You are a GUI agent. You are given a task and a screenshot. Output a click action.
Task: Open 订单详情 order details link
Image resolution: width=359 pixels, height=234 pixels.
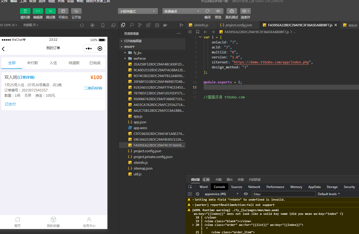pyautogui.click(x=26, y=77)
